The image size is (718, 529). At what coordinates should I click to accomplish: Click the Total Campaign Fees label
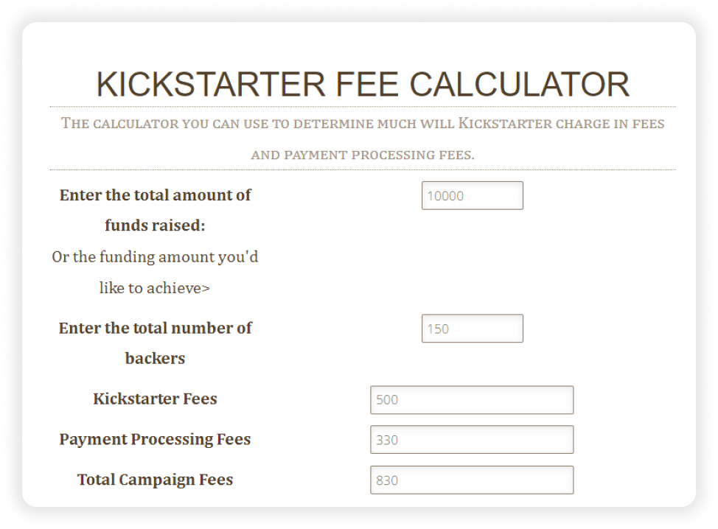(155, 479)
